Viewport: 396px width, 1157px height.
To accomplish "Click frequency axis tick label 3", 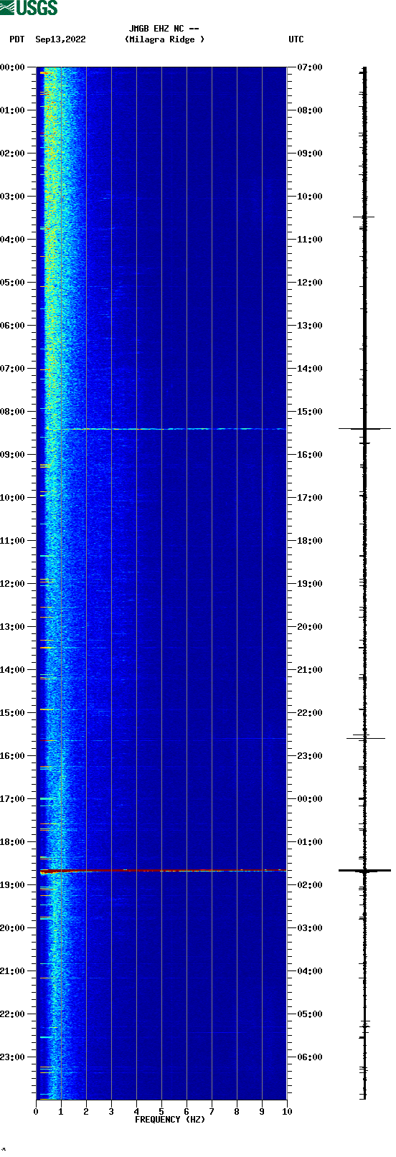I will point(111,1112).
